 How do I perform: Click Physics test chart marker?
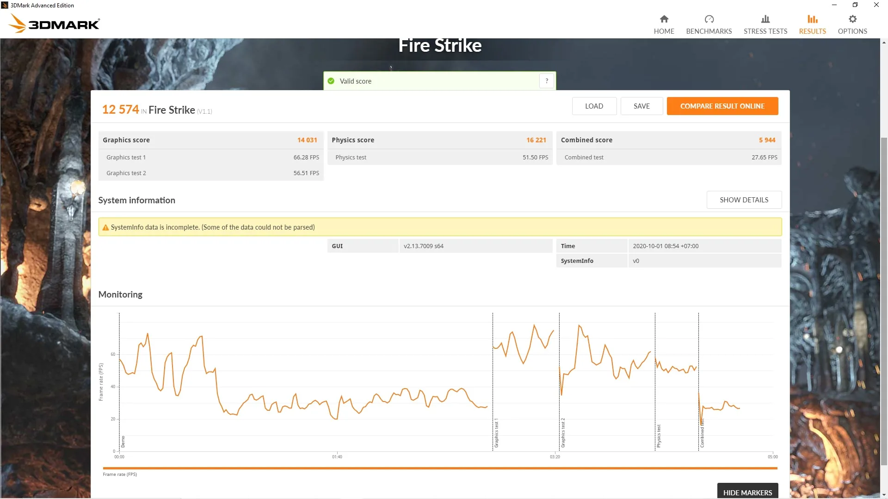(x=659, y=436)
